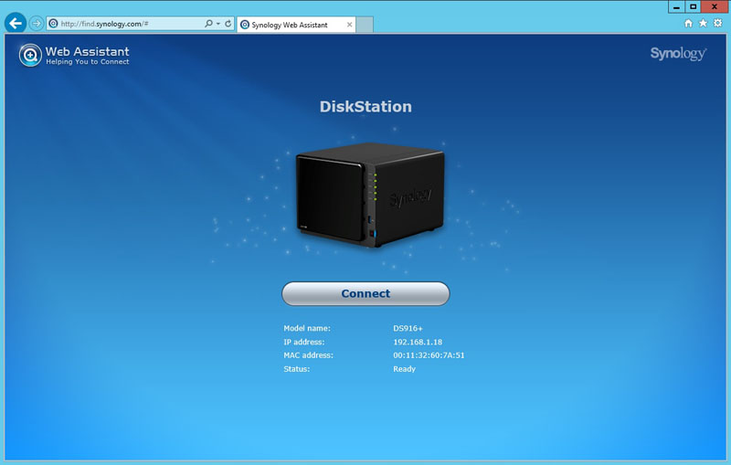Select the Synology Web Assistant tab

(x=296, y=25)
